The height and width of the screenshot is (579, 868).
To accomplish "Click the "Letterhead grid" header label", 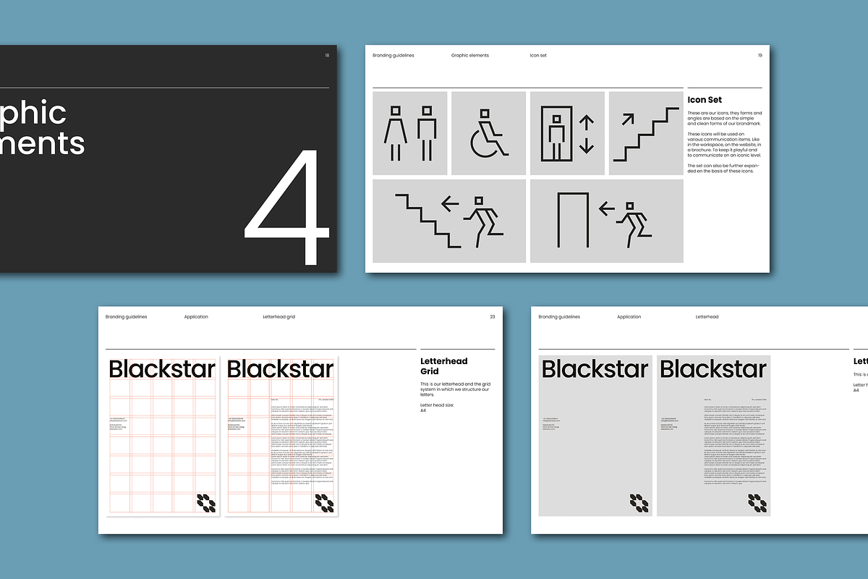I will click(279, 317).
